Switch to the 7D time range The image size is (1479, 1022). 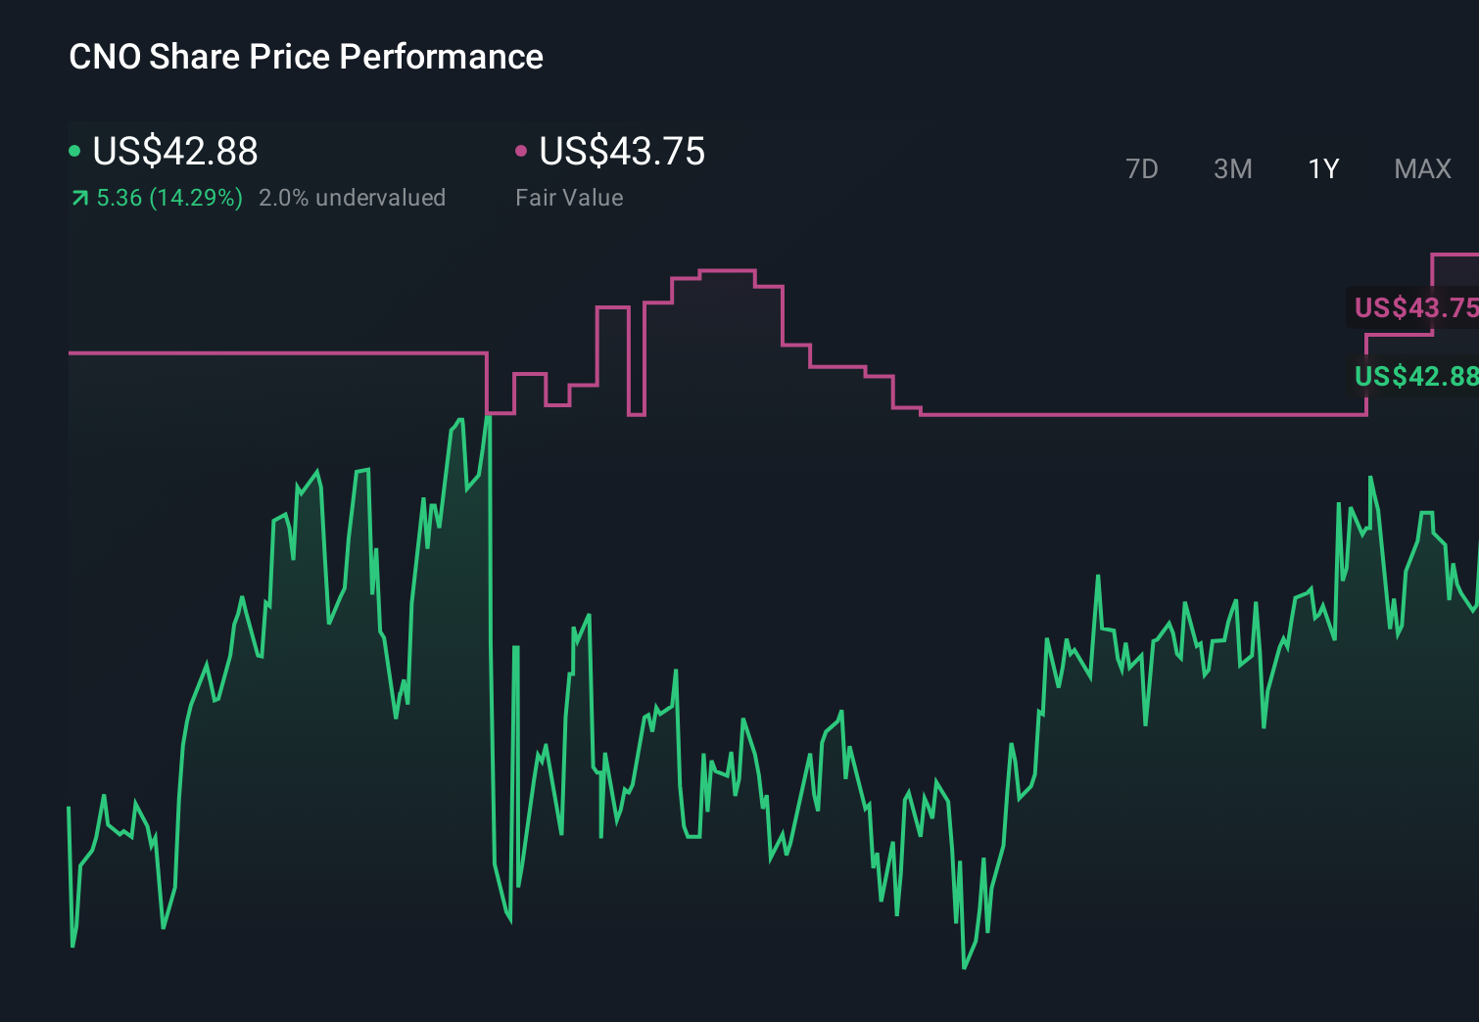[1142, 168]
